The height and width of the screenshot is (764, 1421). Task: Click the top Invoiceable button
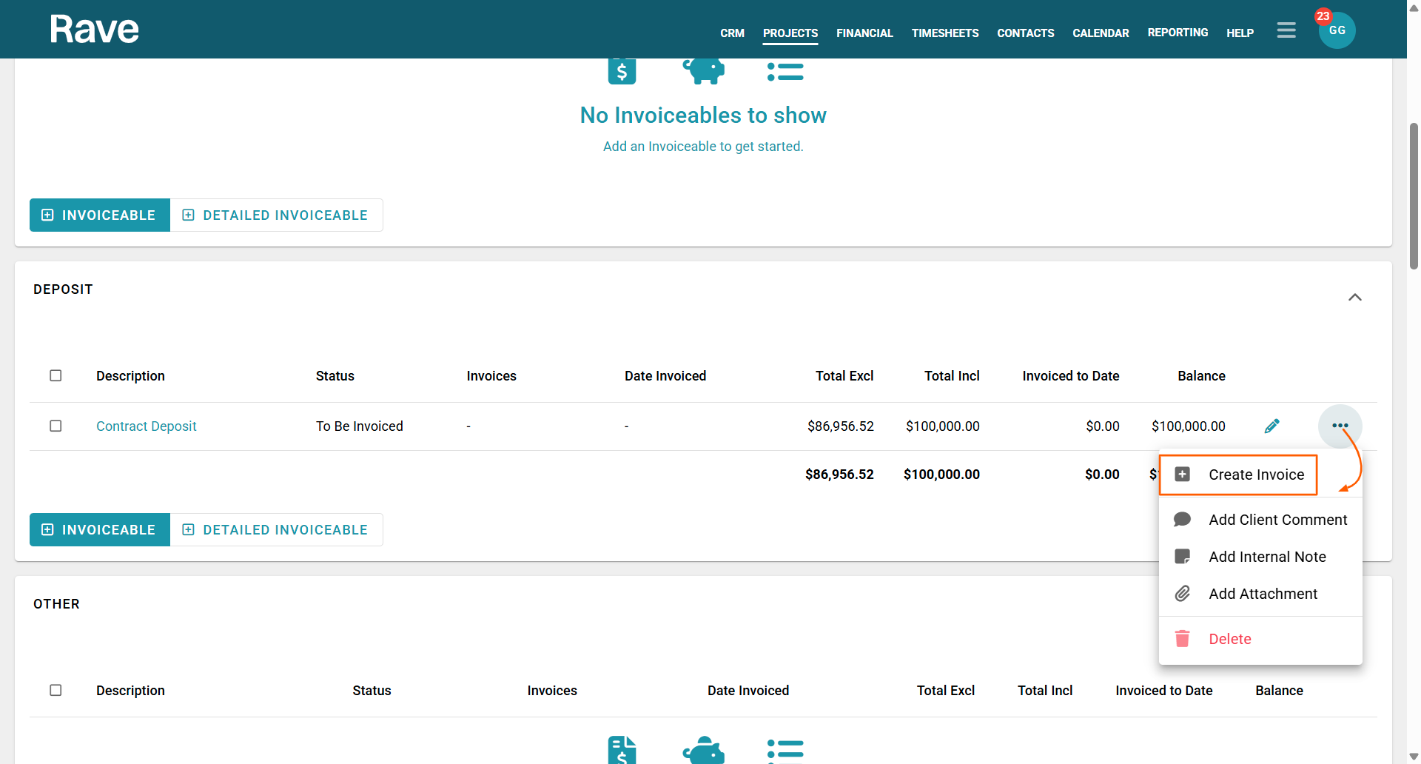(100, 215)
